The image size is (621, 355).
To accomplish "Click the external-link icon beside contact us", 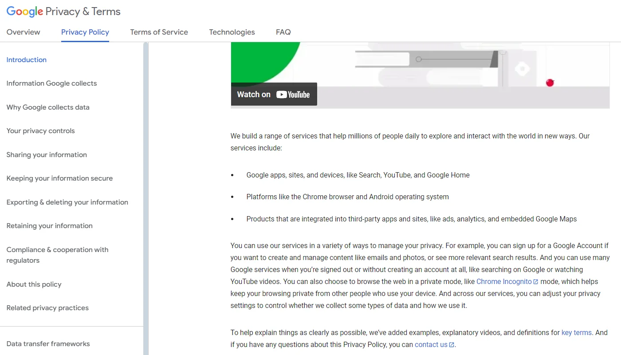I will pyautogui.click(x=452, y=344).
